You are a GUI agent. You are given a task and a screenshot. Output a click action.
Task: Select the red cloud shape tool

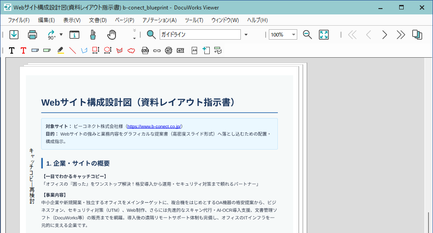pyautogui.click(x=131, y=50)
